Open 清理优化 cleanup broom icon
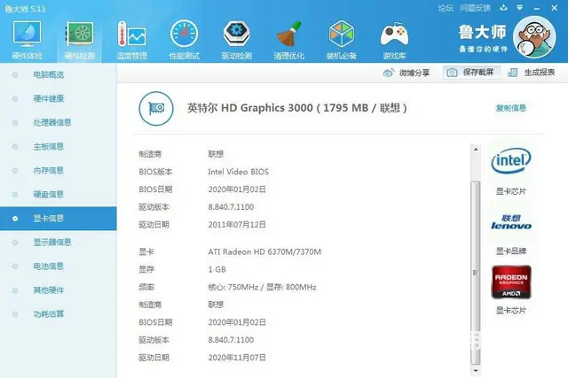The width and height of the screenshot is (568, 378). tap(288, 40)
